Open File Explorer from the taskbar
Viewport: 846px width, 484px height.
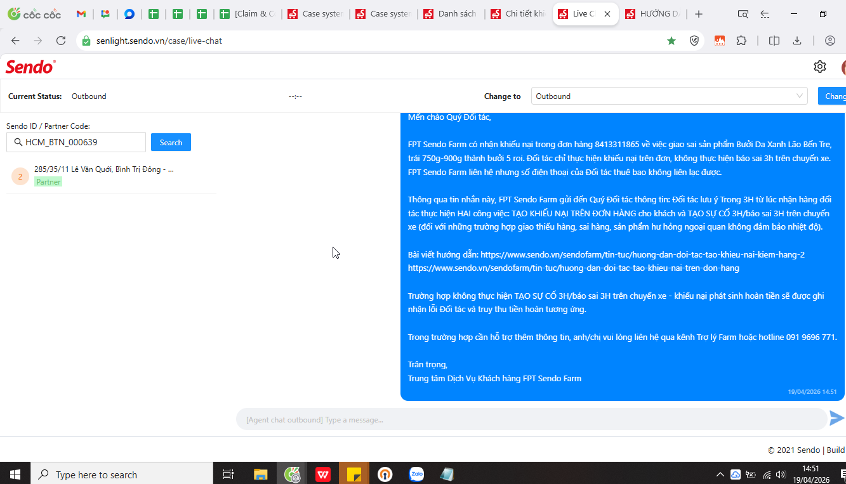[261, 474]
